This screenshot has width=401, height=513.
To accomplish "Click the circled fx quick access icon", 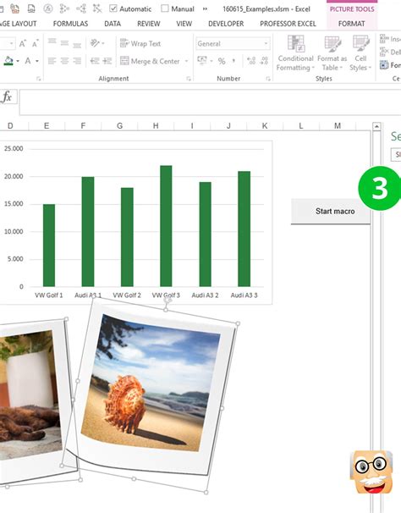I will coord(48,8).
